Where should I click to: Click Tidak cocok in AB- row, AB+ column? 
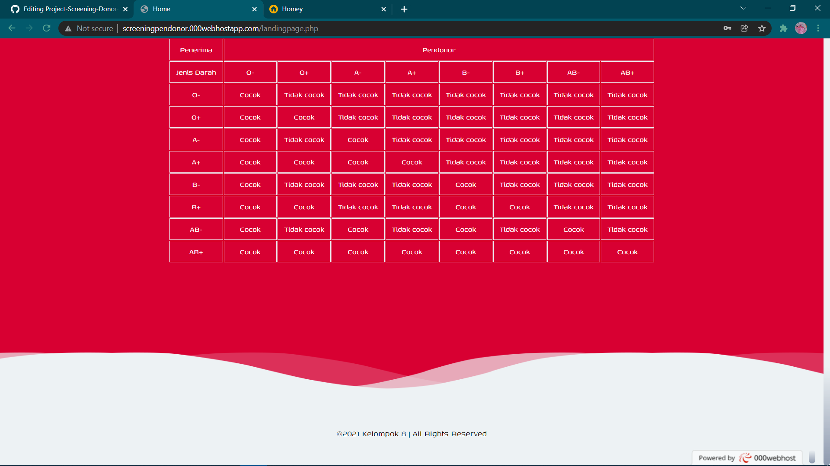click(628, 230)
